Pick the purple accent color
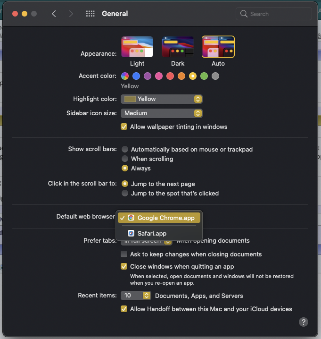The height and width of the screenshot is (339, 321). click(148, 76)
